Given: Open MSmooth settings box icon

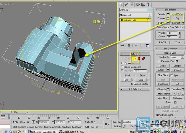Looking at the screenshot, I should tap(168, 89).
